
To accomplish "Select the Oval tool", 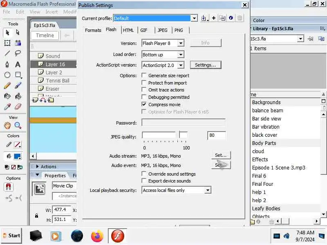I will (7, 75).
